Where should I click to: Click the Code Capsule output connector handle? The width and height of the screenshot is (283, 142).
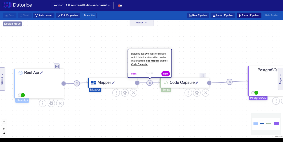point(209,83)
